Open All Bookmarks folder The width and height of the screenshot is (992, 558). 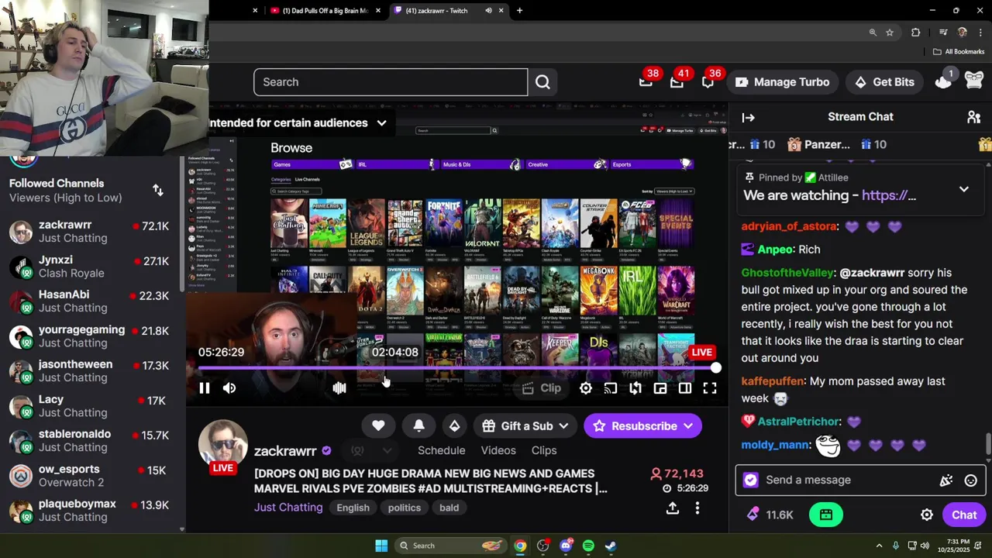(959, 52)
